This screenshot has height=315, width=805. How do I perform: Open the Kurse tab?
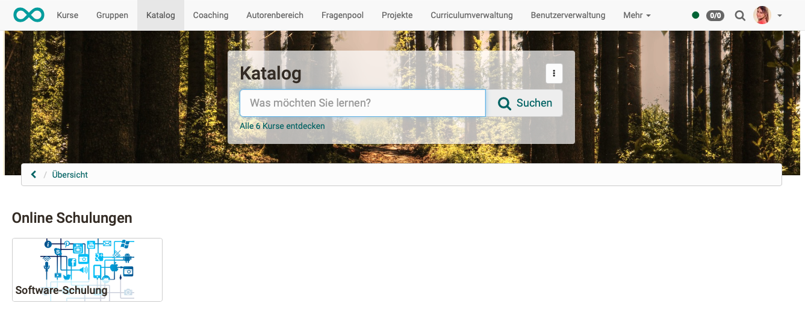pyautogui.click(x=67, y=15)
